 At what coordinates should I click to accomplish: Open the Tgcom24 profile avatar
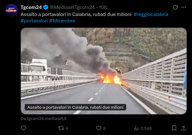pos(12,10)
